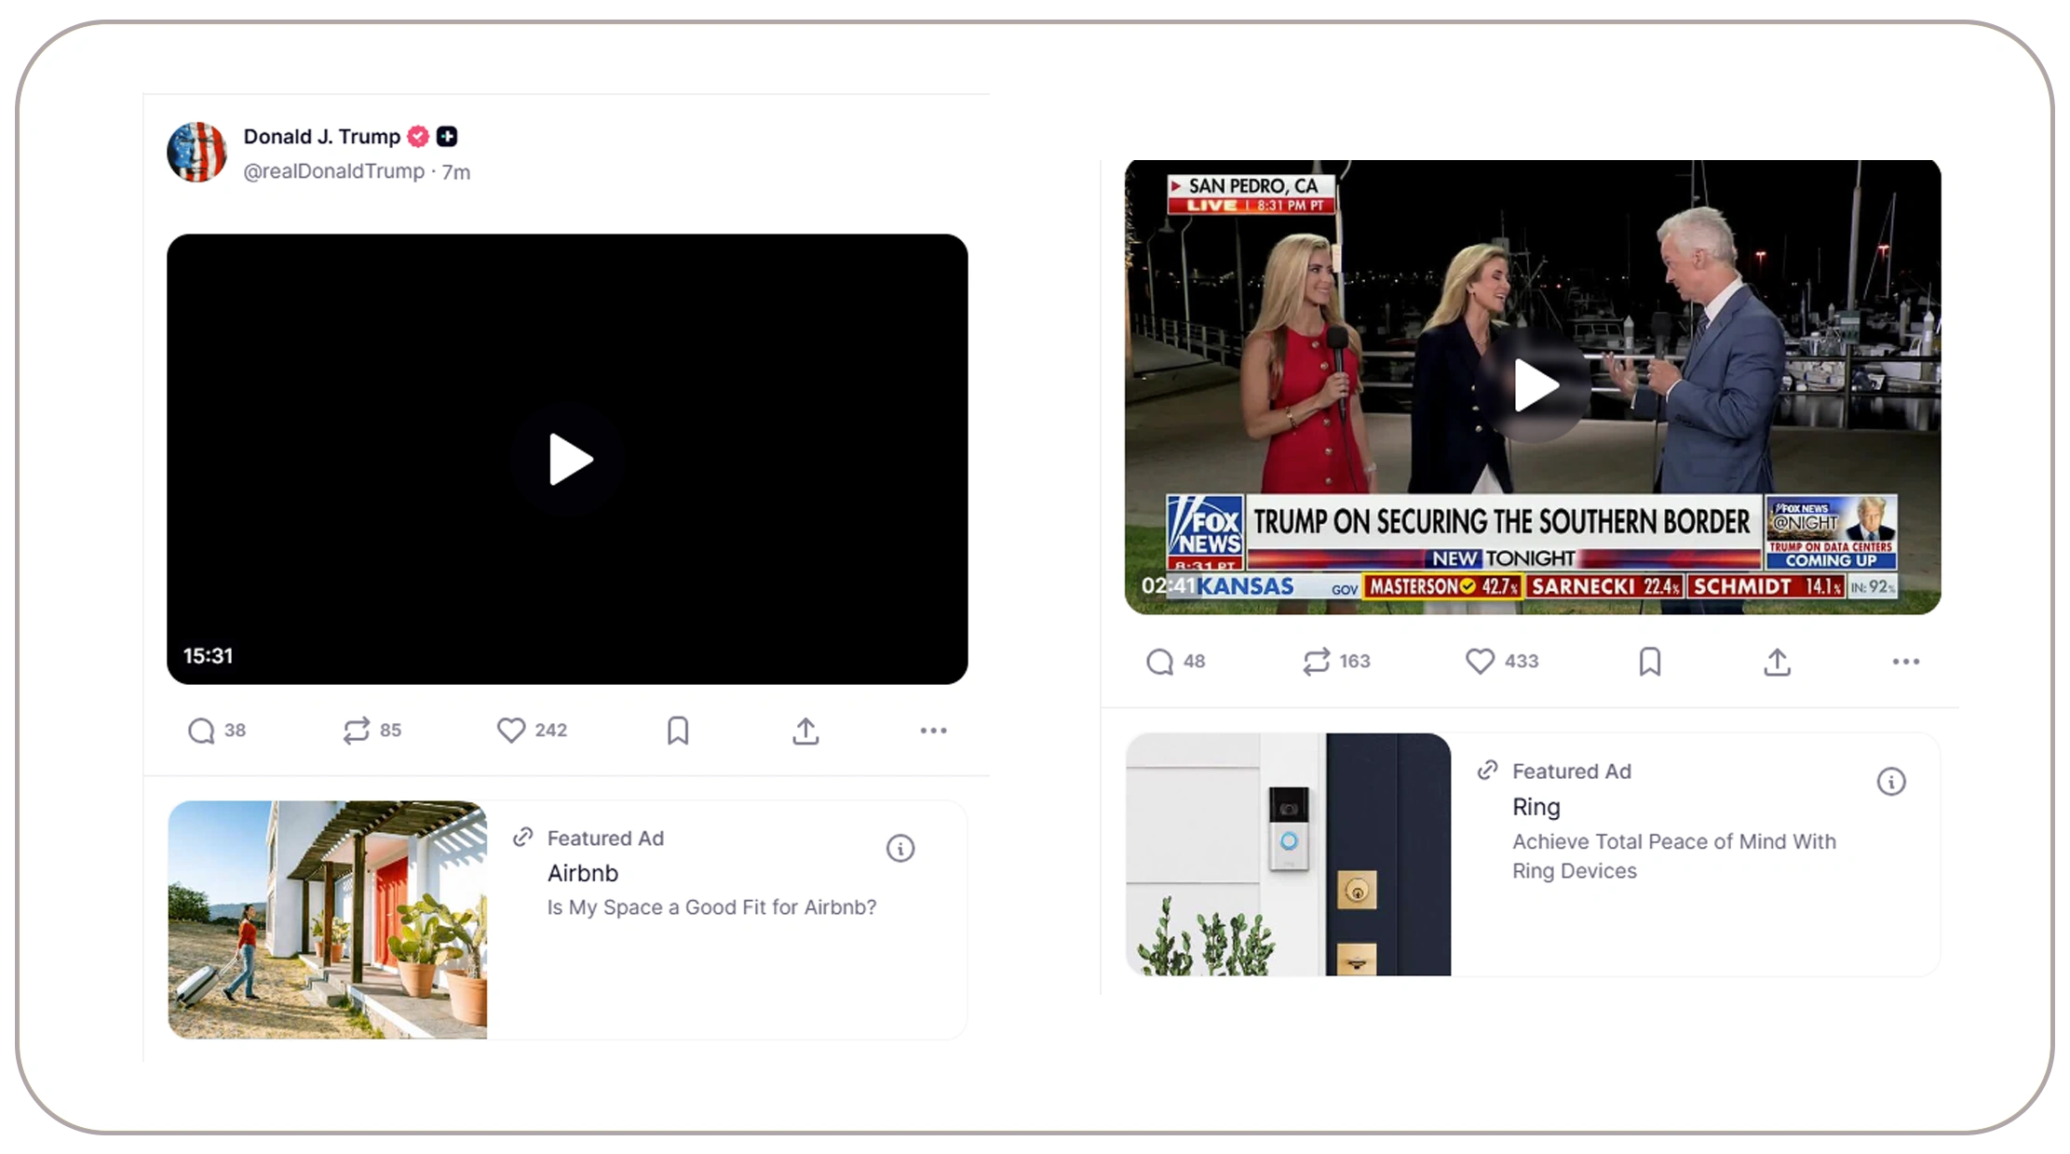The width and height of the screenshot is (2070, 1154).
Task: Click the "Featured Ad" label above Ring
Action: pyautogui.click(x=1572, y=772)
